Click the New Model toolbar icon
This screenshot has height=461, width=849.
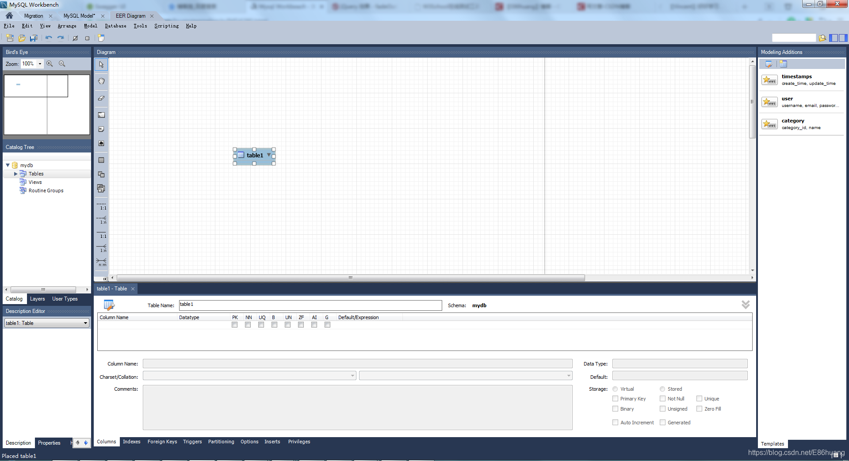point(10,38)
